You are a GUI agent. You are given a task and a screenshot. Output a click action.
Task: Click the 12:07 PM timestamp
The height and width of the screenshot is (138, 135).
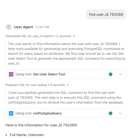pos(42,27)
